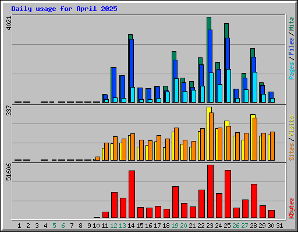Viewport: 298px width, 232px height.
Task: Click the orange Sites bar for day 23
Action: click(211, 136)
